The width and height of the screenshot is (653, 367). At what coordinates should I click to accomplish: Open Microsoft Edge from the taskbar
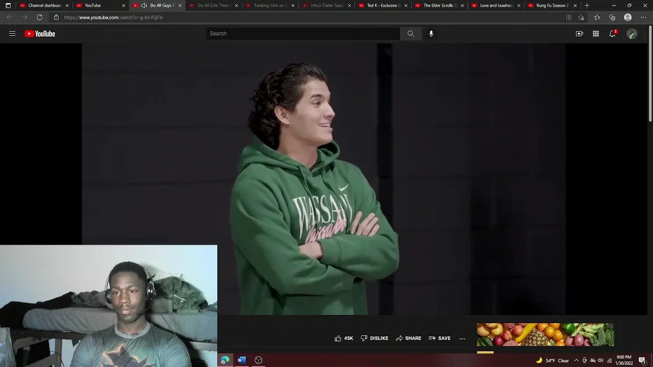point(225,360)
